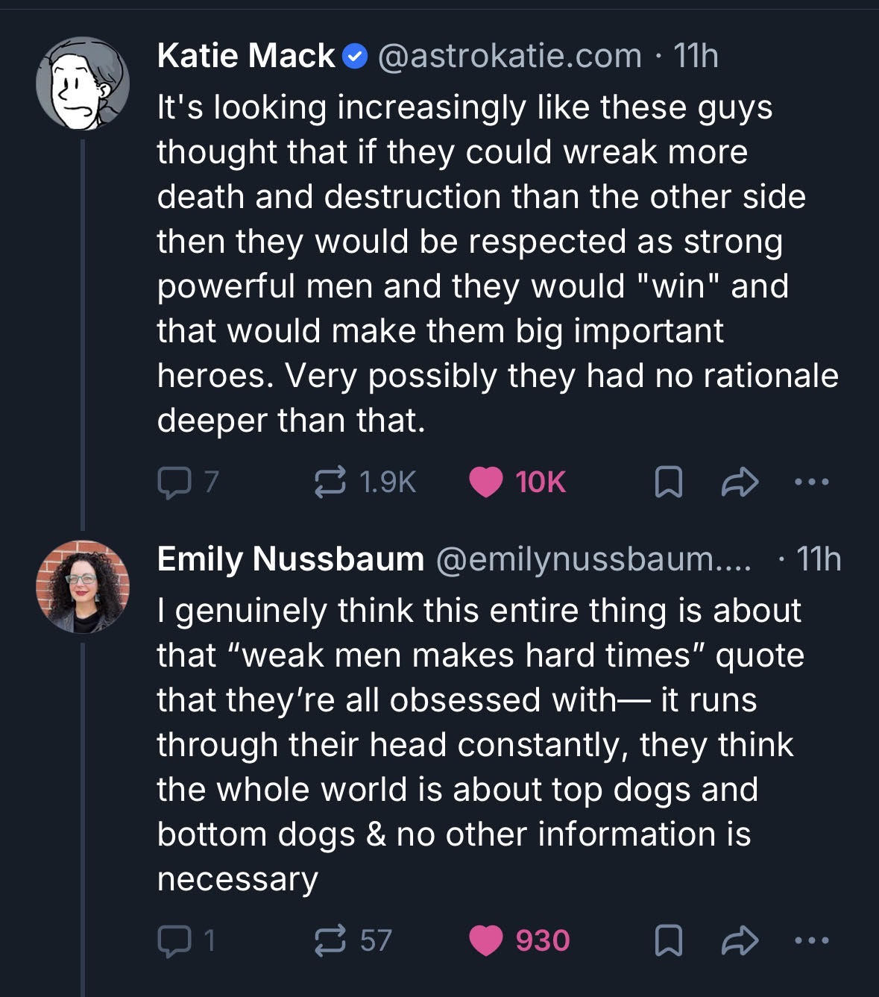
Task: Unlike Emily Nussbaum's post heart
Action: point(485,940)
